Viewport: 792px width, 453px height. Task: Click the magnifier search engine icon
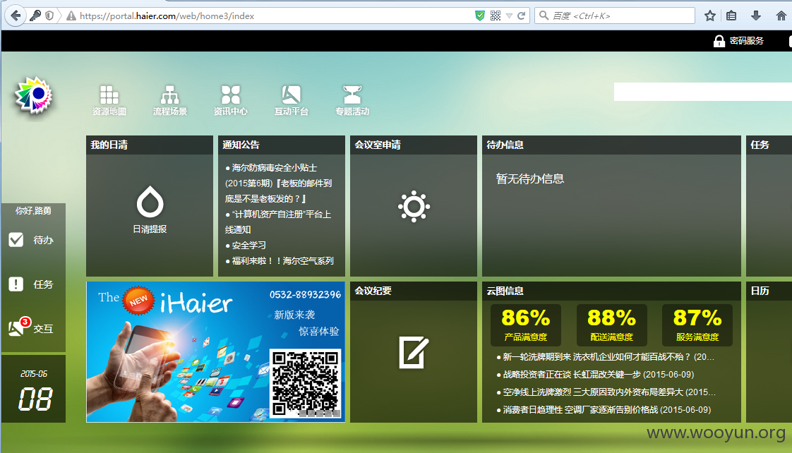(x=544, y=16)
